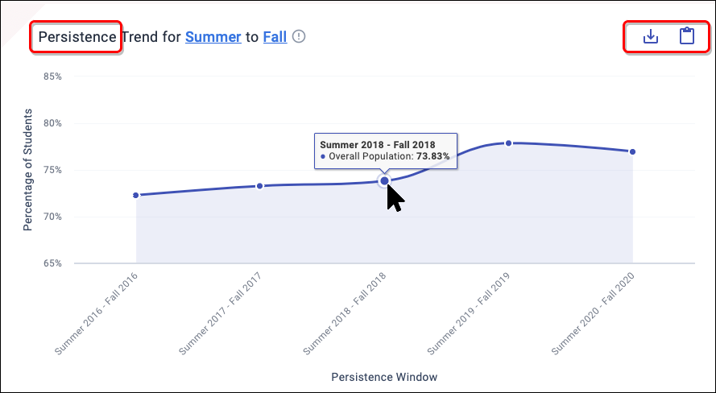The height and width of the screenshot is (393, 716).
Task: Select the Summer 2016 - Fall 2016 data point
Action: [x=136, y=195]
